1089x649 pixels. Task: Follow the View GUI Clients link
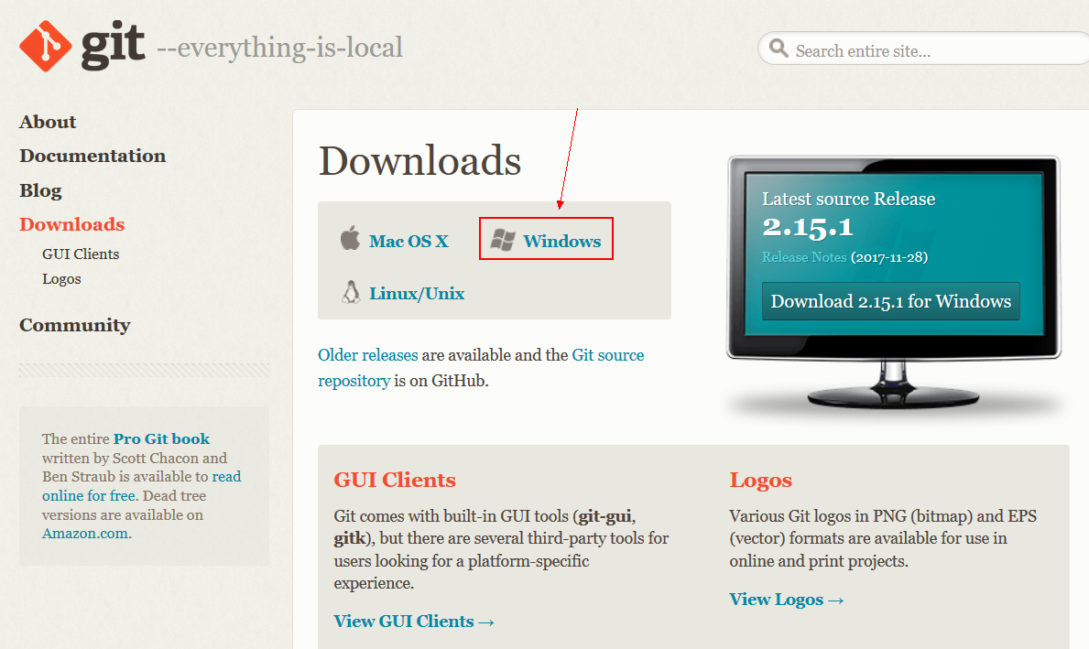pos(414,622)
